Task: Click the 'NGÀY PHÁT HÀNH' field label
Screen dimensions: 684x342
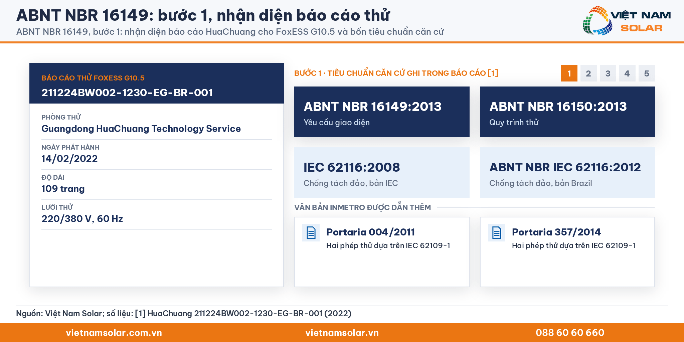Action: pos(70,147)
